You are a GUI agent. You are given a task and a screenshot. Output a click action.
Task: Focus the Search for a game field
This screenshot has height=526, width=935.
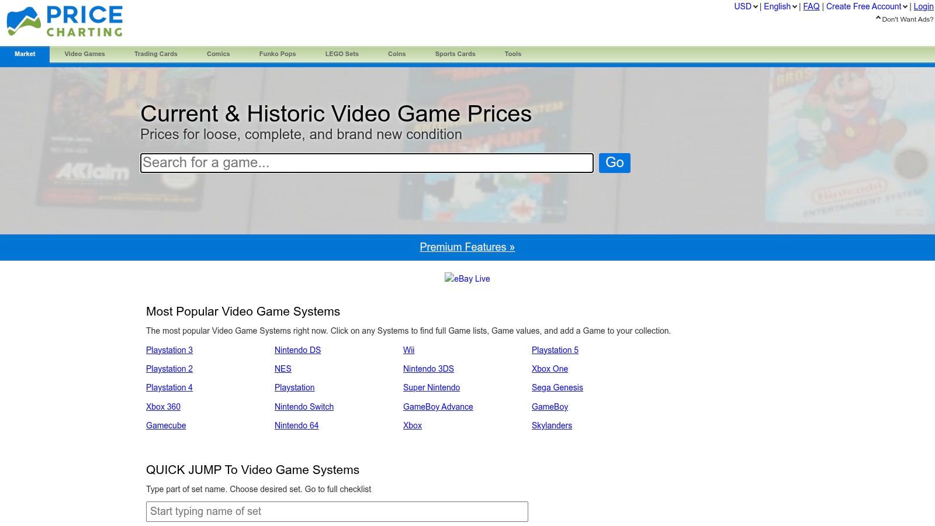[367, 163]
